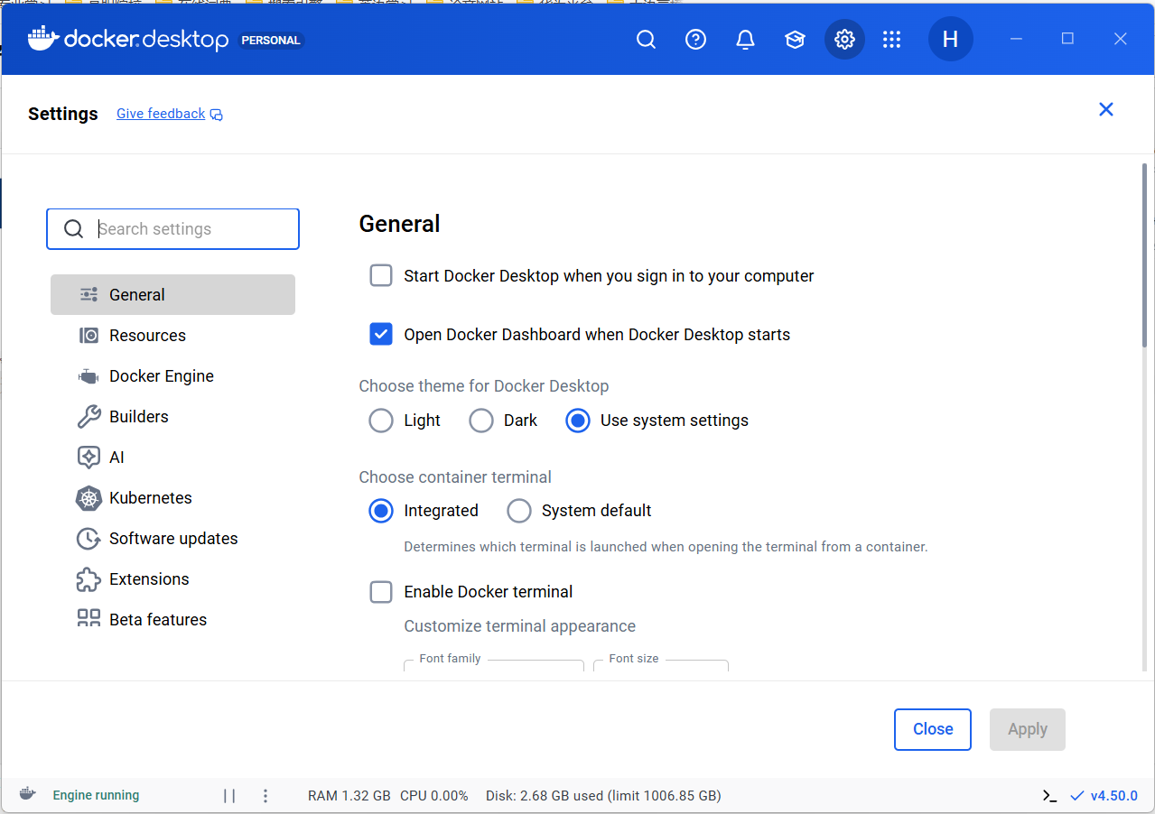This screenshot has height=814, width=1155.
Task: Switch to the Builders section
Action: tap(139, 416)
